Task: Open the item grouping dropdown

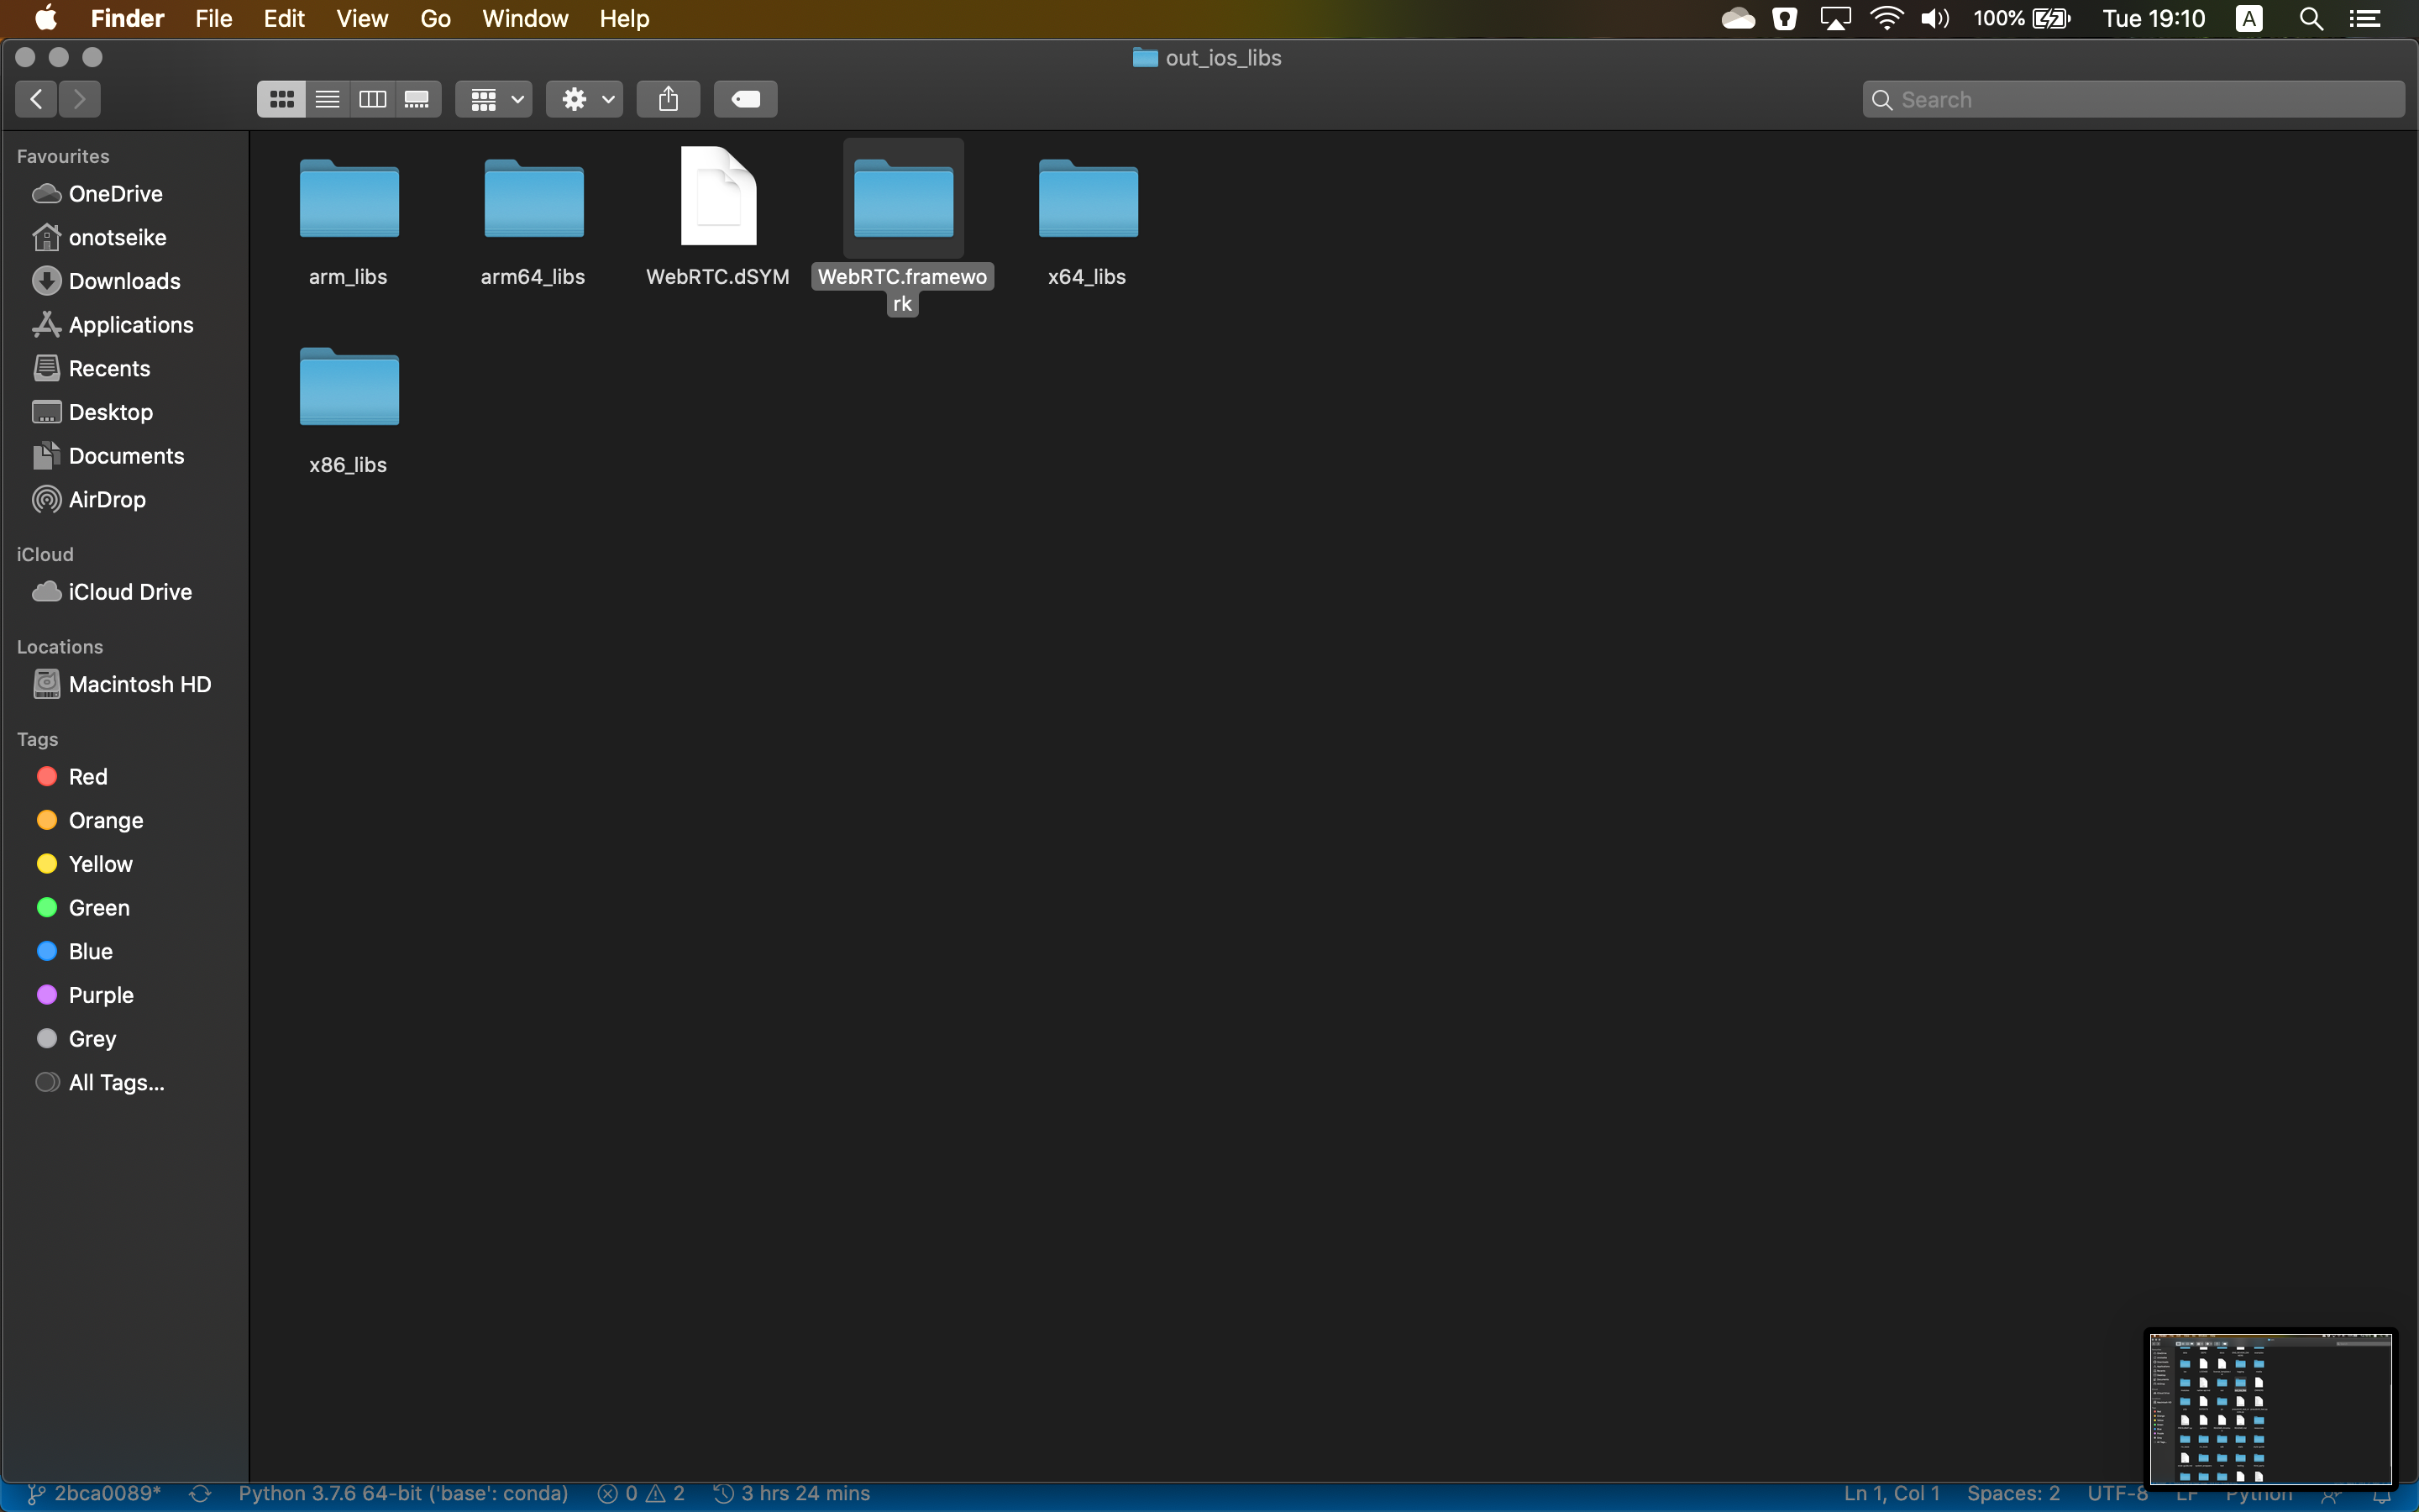Action: click(x=493, y=98)
